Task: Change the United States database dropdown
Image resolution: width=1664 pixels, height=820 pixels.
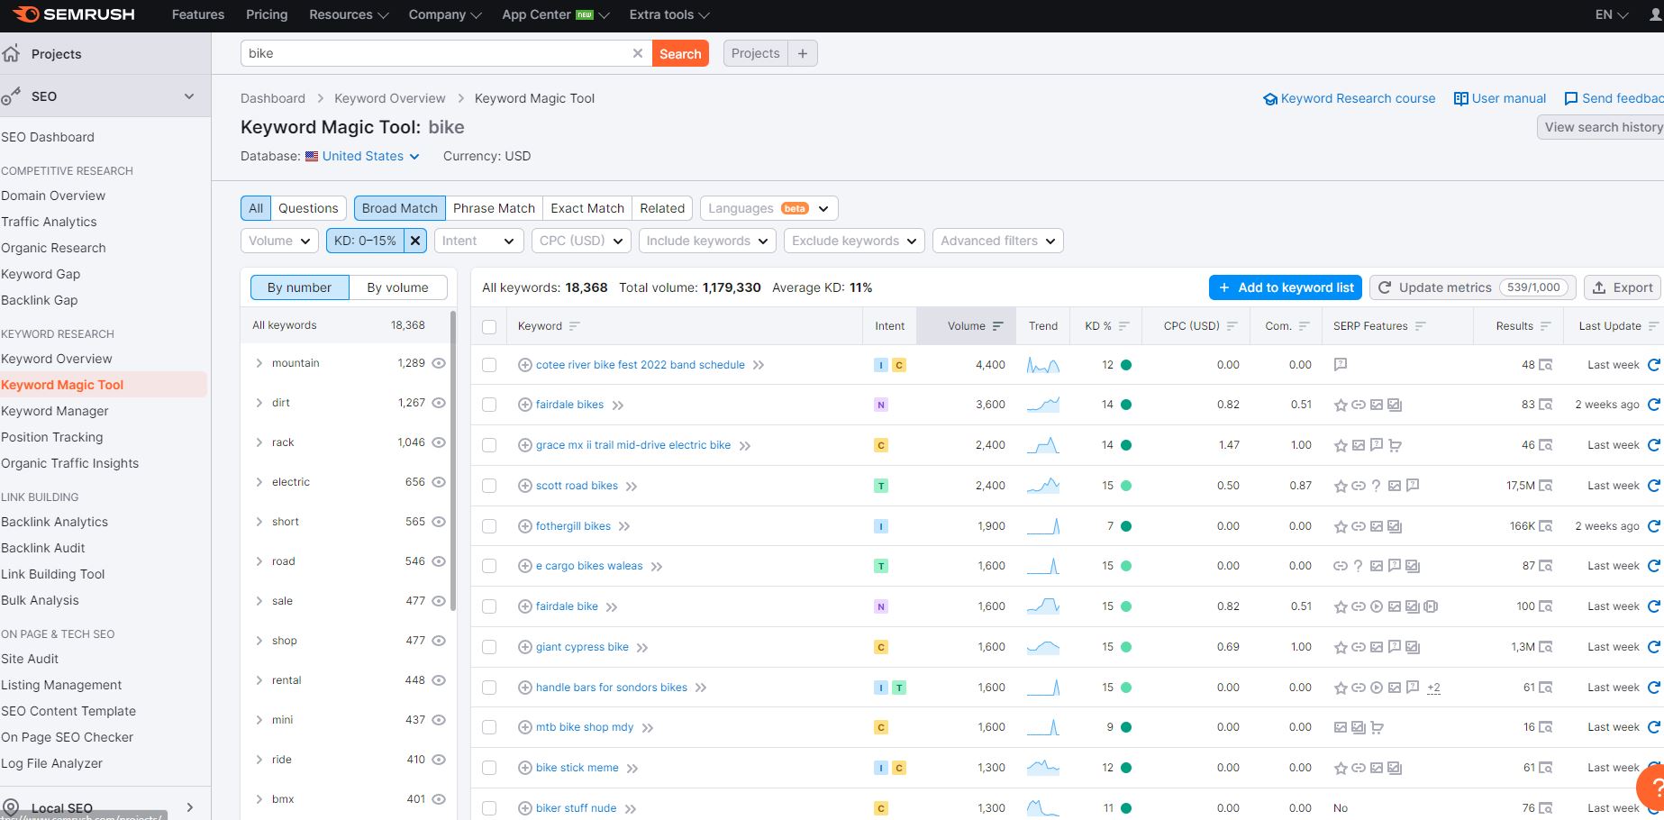Action: [x=362, y=156]
